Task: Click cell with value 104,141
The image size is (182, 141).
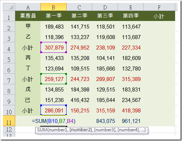Action: pyautogui.click(x=105, y=58)
